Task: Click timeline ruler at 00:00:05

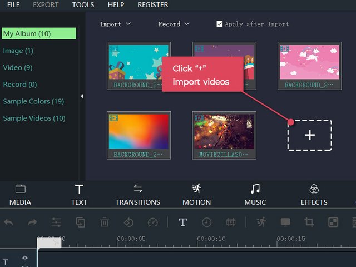Action: [x=131, y=239]
